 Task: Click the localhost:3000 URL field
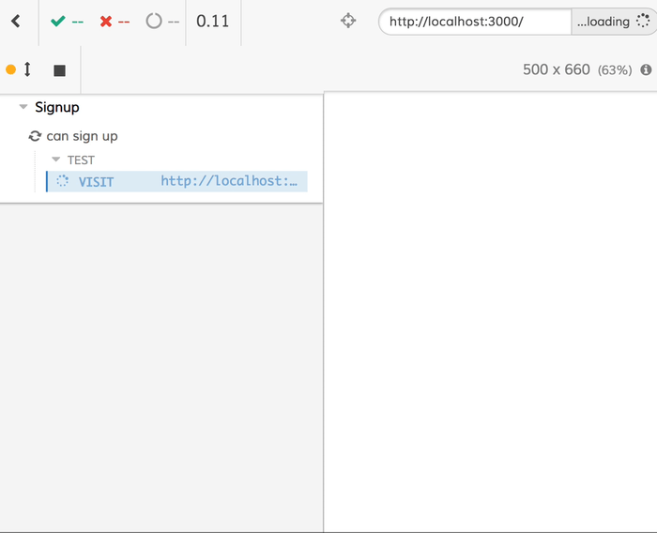(474, 22)
